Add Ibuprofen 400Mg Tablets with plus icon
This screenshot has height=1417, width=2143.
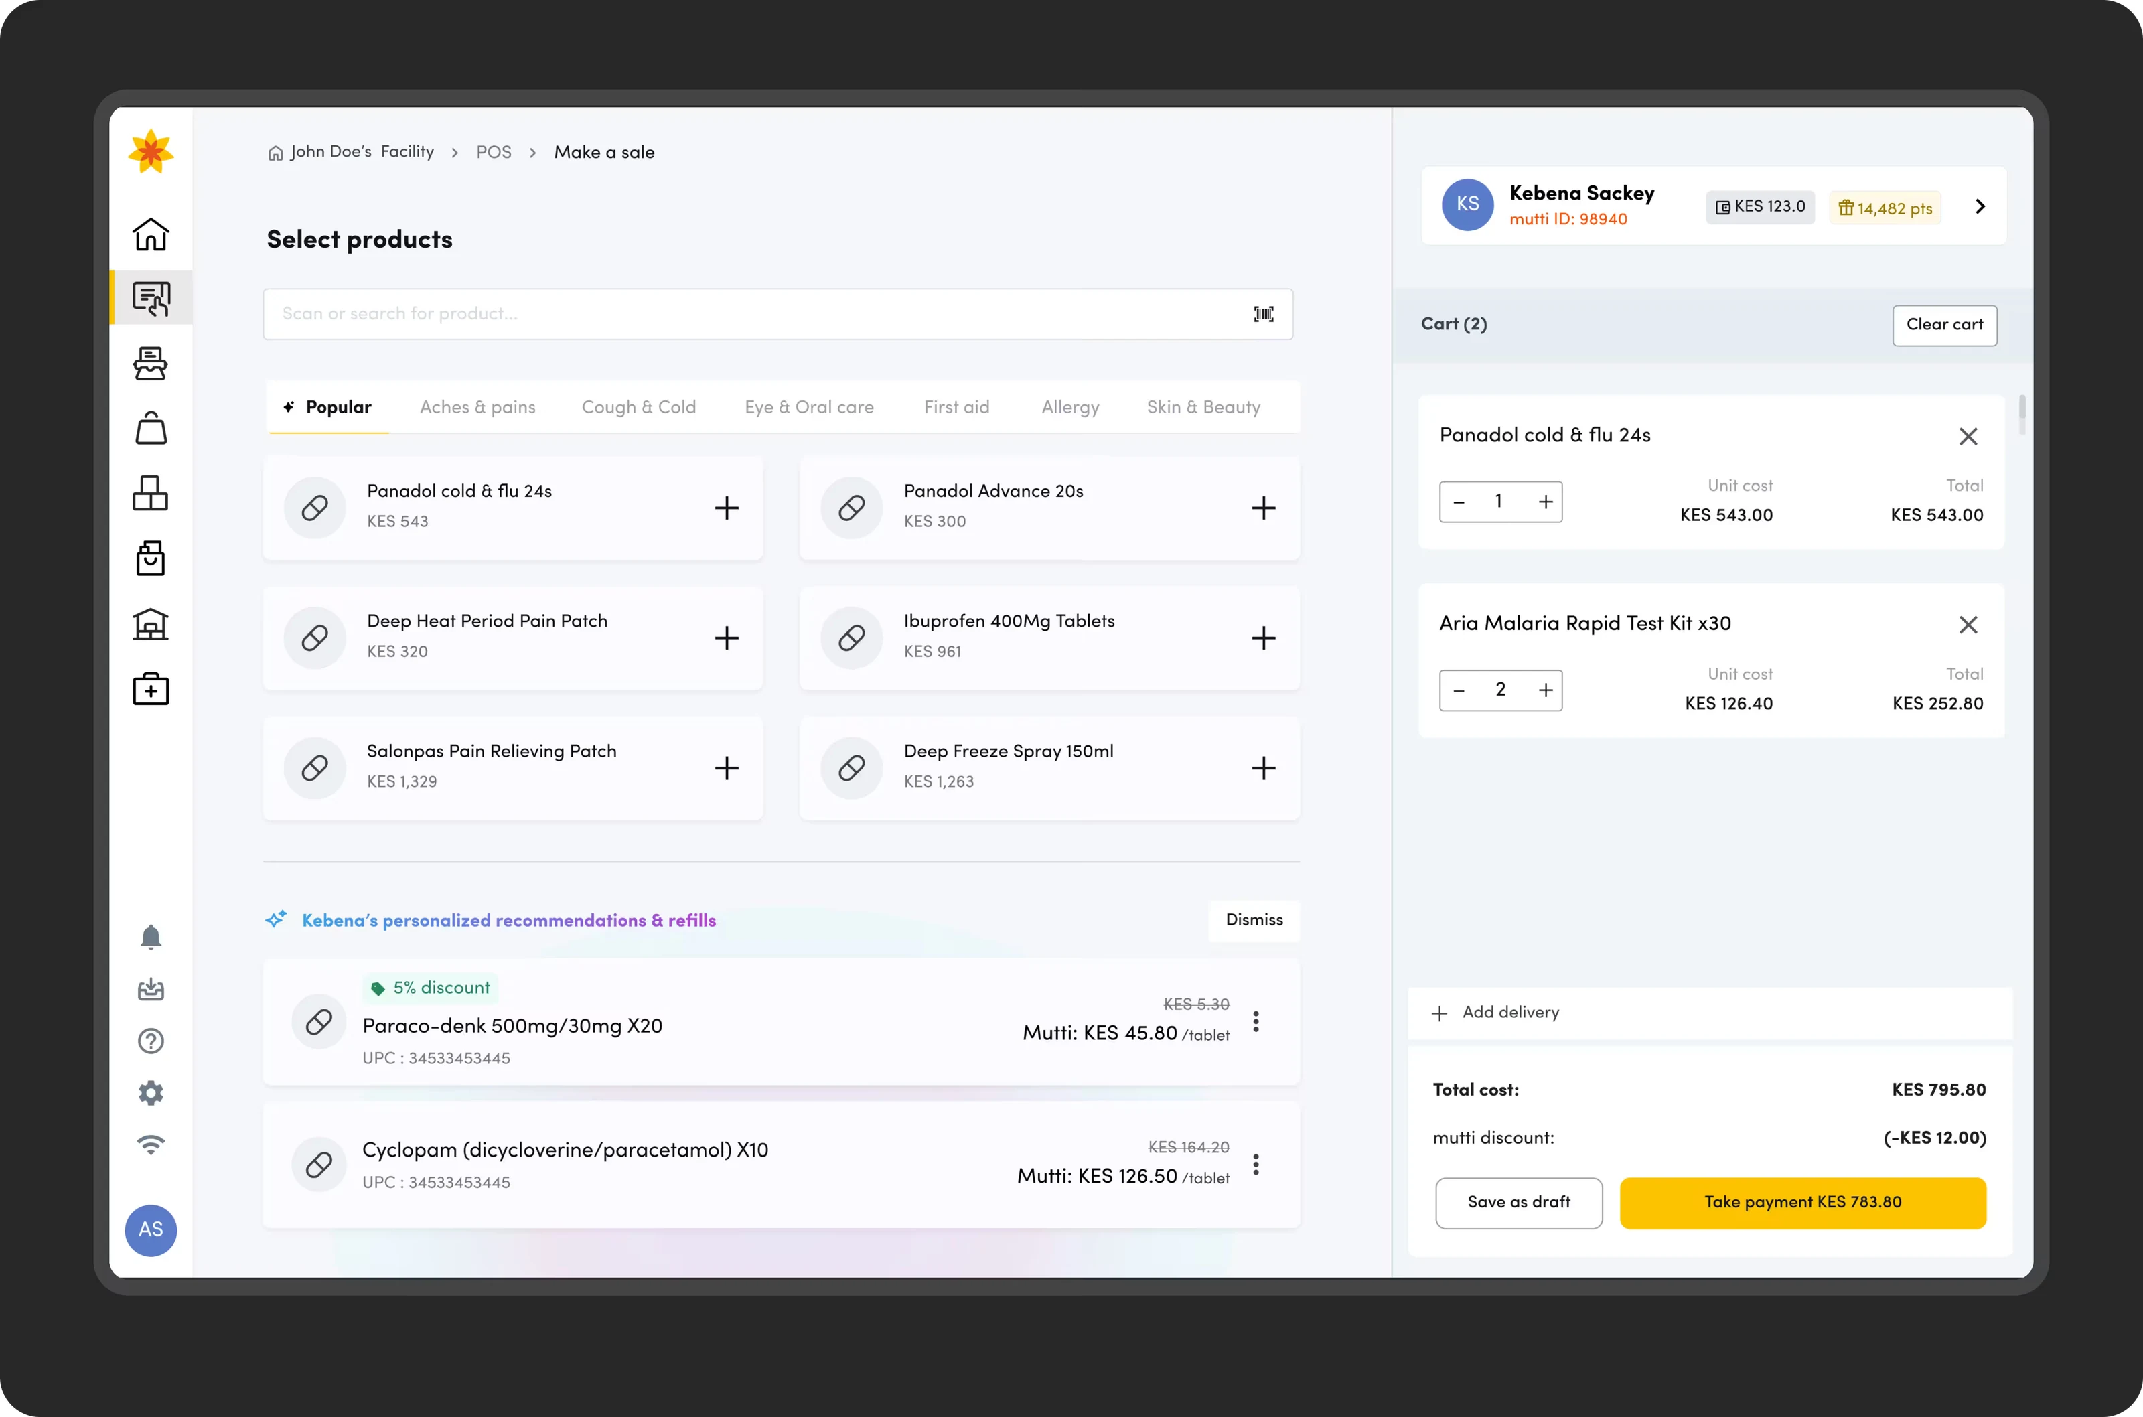(x=1263, y=638)
